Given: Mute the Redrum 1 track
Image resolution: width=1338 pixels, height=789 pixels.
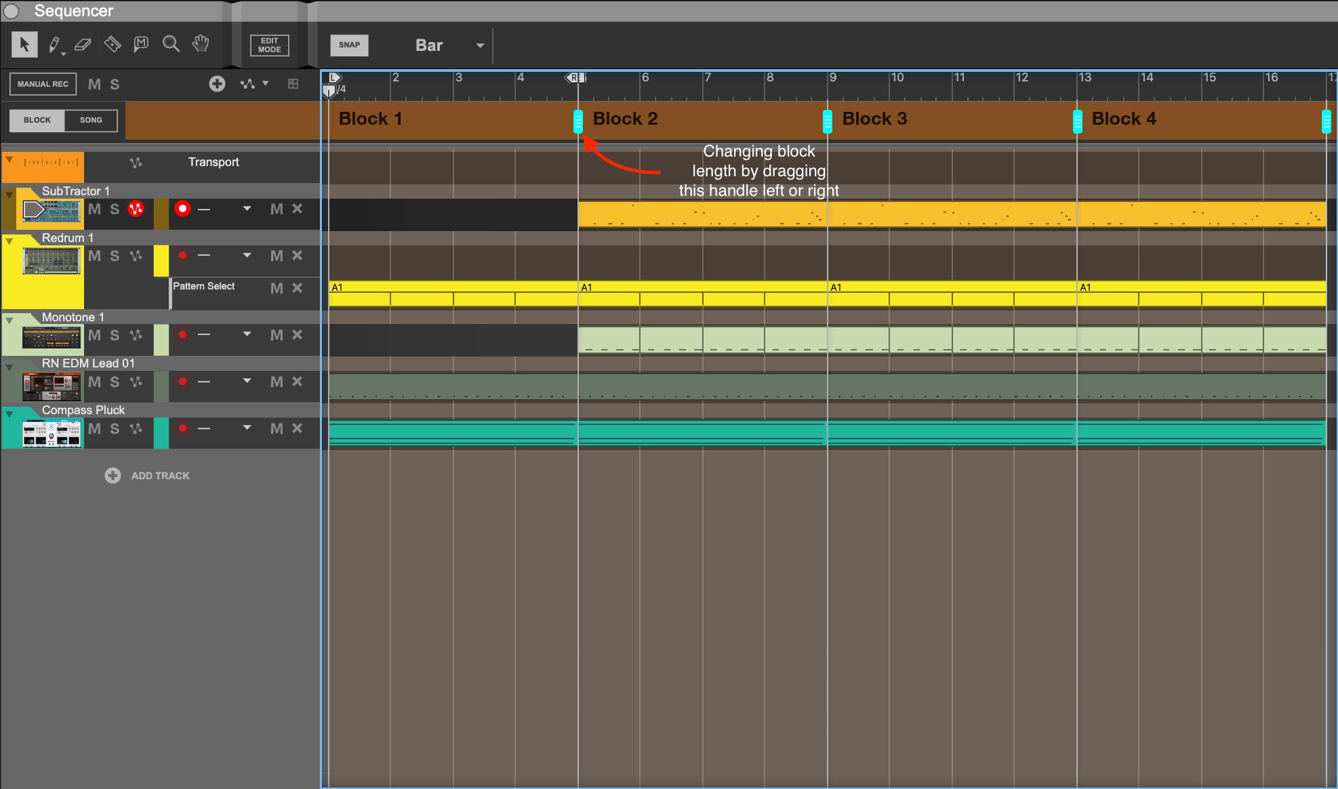Looking at the screenshot, I should [94, 256].
